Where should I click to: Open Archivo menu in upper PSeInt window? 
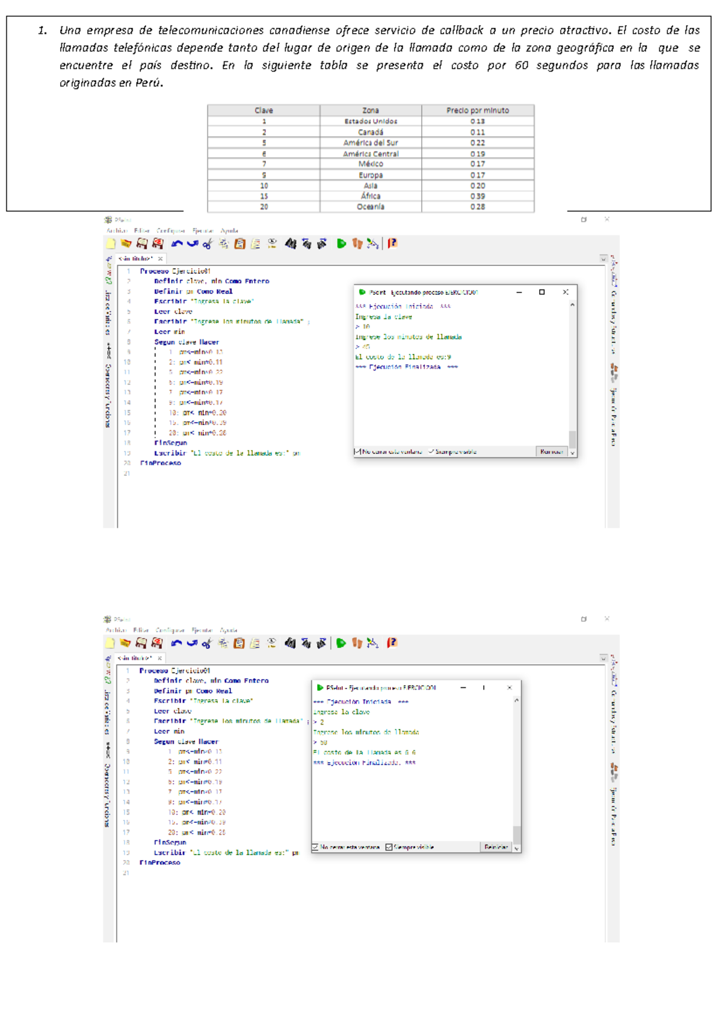pyautogui.click(x=117, y=231)
